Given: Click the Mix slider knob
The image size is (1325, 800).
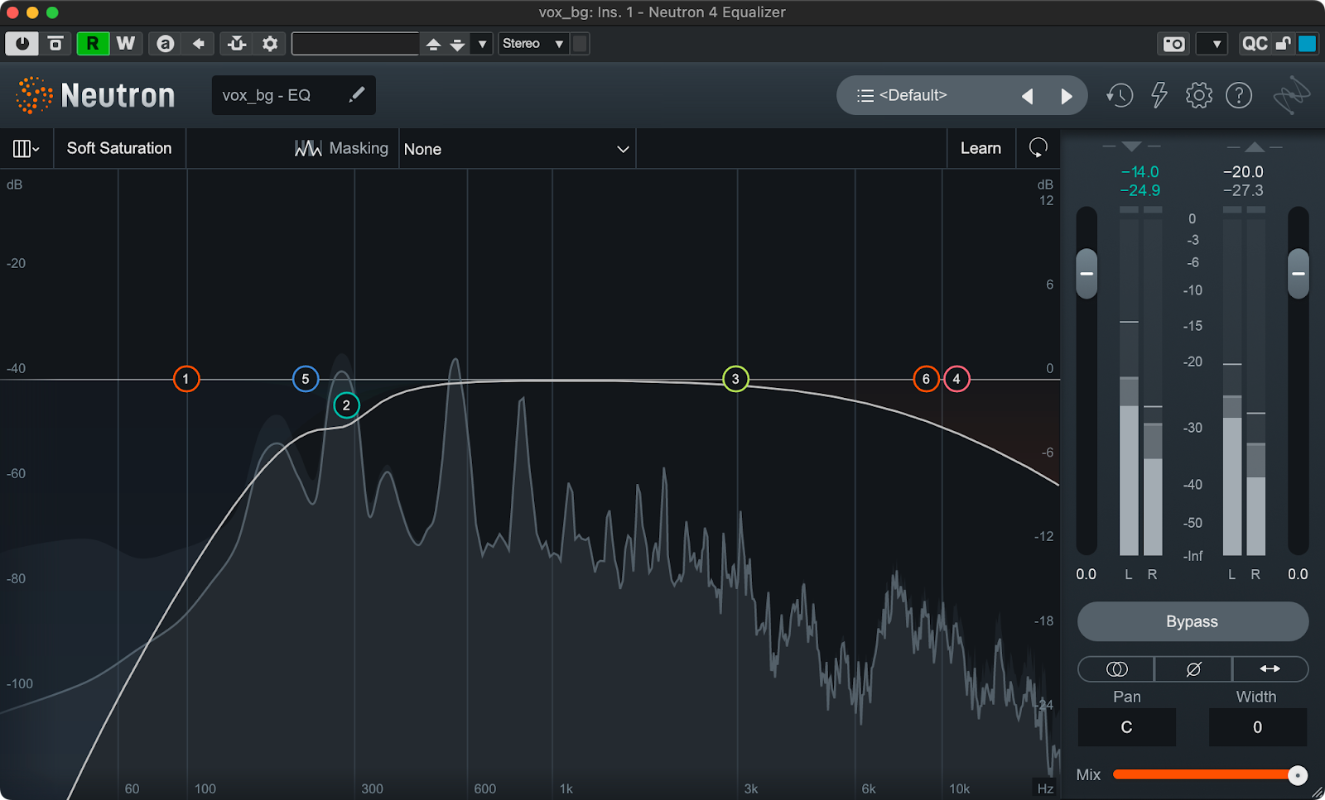Looking at the screenshot, I should [1298, 775].
